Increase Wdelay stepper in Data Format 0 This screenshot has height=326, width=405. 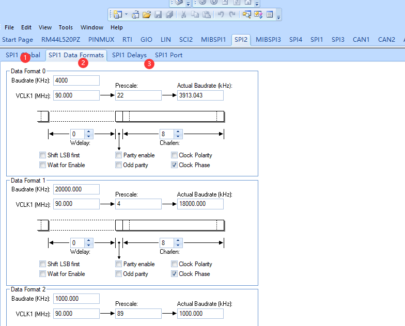(x=89, y=132)
